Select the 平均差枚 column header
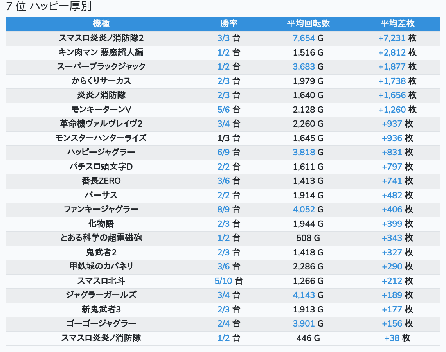 (x=397, y=23)
